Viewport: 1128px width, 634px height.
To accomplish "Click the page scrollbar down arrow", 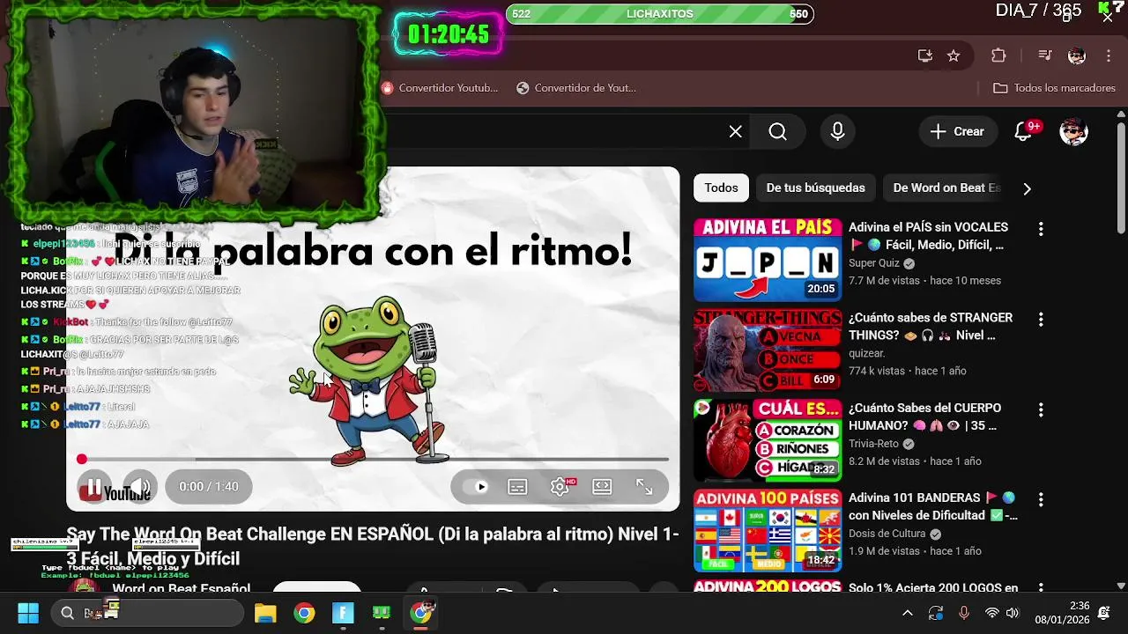I will pos(1121,586).
